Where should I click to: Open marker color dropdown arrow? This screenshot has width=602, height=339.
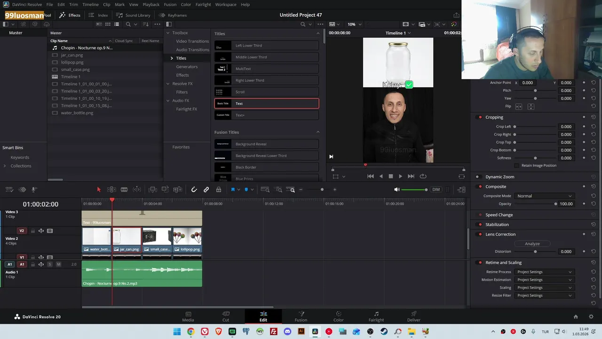click(252, 190)
